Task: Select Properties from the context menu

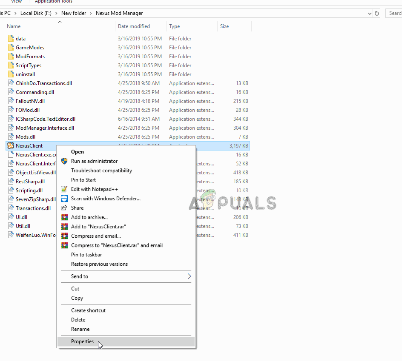Action: pyautogui.click(x=82, y=341)
